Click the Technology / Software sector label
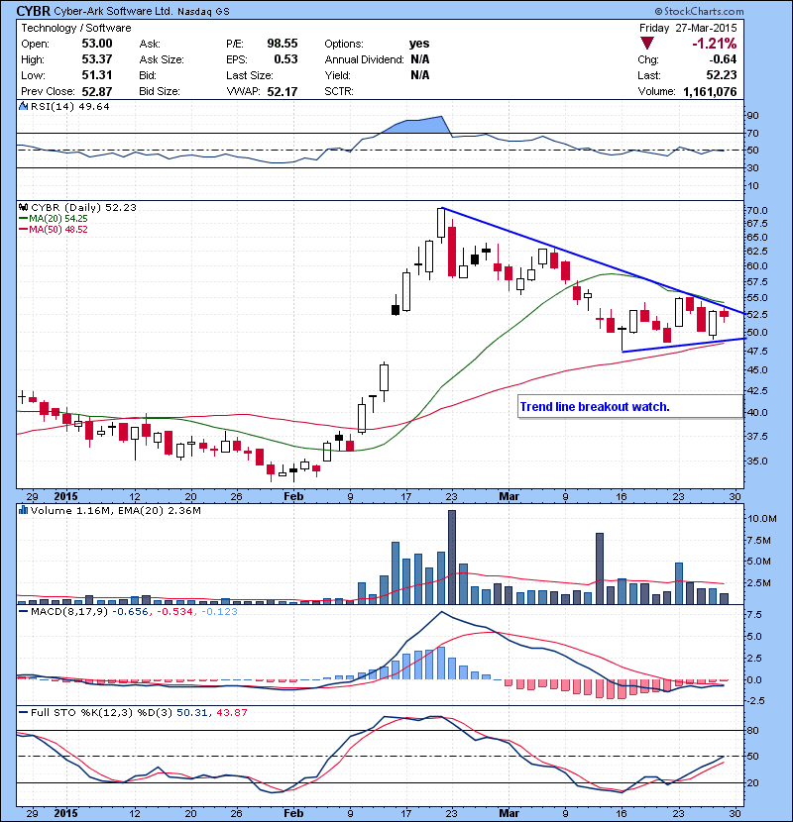The width and height of the screenshot is (793, 822). pos(76,28)
